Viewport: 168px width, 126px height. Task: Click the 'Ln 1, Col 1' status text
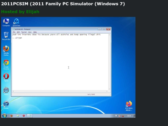(91, 94)
